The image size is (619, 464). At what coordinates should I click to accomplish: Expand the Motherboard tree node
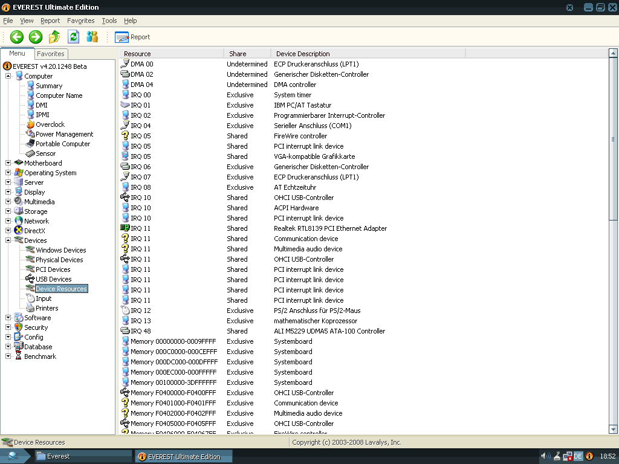[8, 163]
